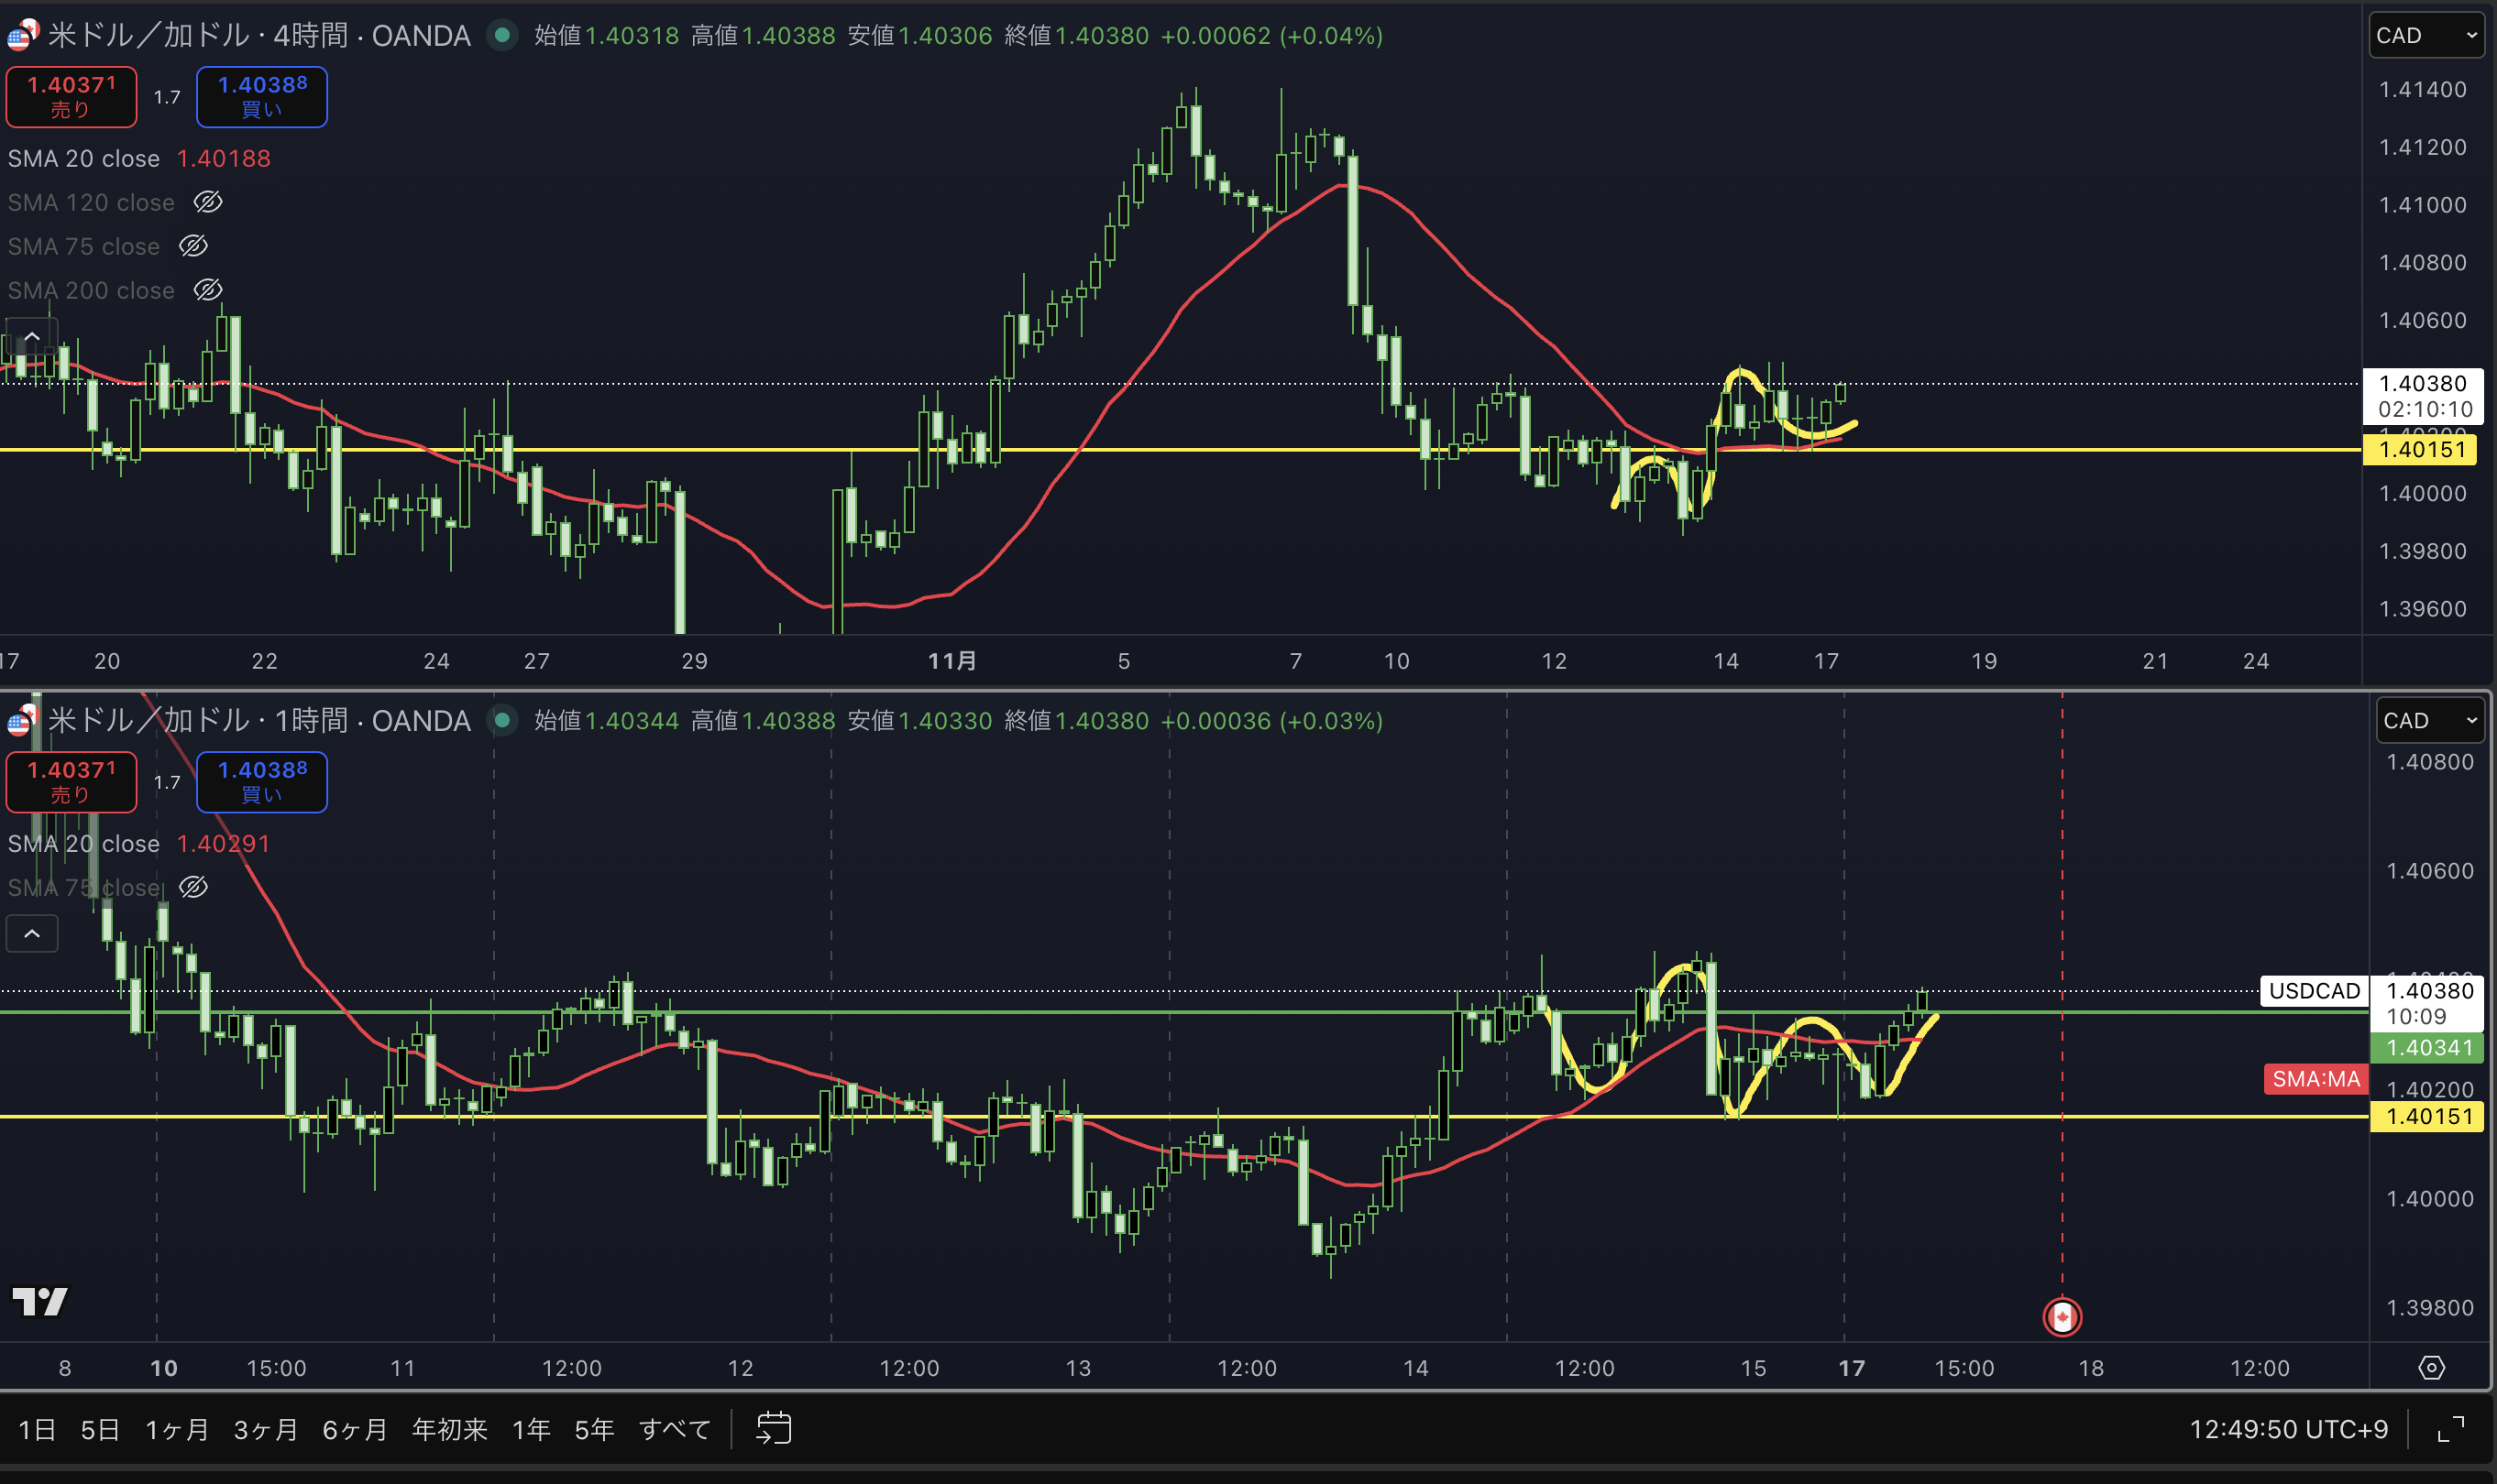The image size is (2497, 1484).
Task: Click the red 売り sell button, upper chart
Action: (71, 97)
